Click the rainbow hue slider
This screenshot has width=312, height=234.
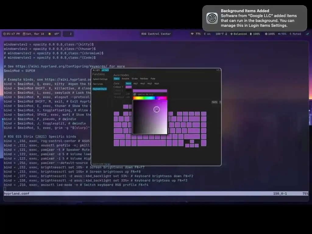pyautogui.click(x=150, y=98)
